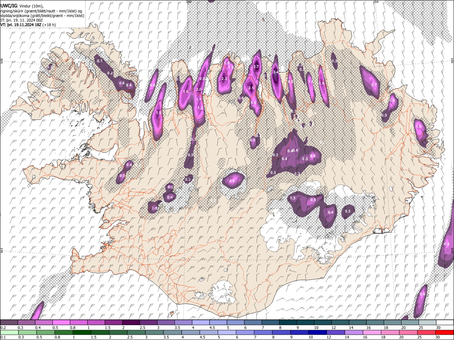
Task: Click the palest green first swatch of lower scale
Action: 9,332
